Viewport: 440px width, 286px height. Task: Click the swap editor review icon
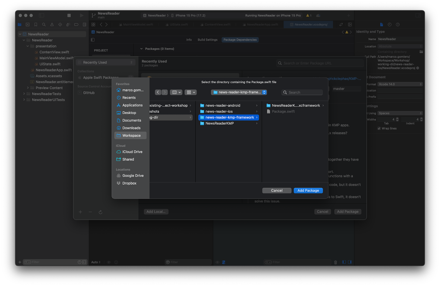click(341, 24)
